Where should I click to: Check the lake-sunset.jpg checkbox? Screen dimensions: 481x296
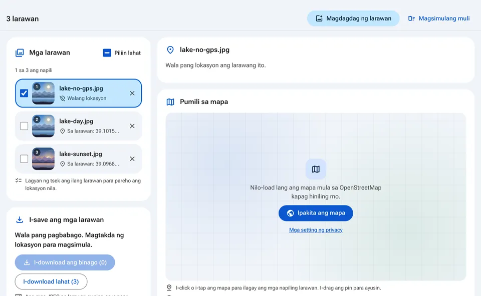tap(24, 158)
